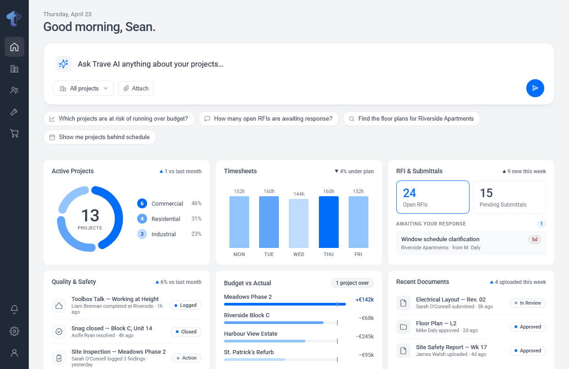Click the Approved badge for Site Safety Report
Screen dimensions: 569x369
(528, 351)
